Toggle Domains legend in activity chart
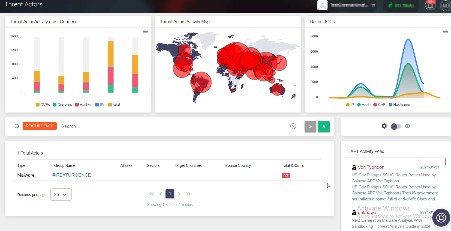451x231 pixels. [x=62, y=105]
